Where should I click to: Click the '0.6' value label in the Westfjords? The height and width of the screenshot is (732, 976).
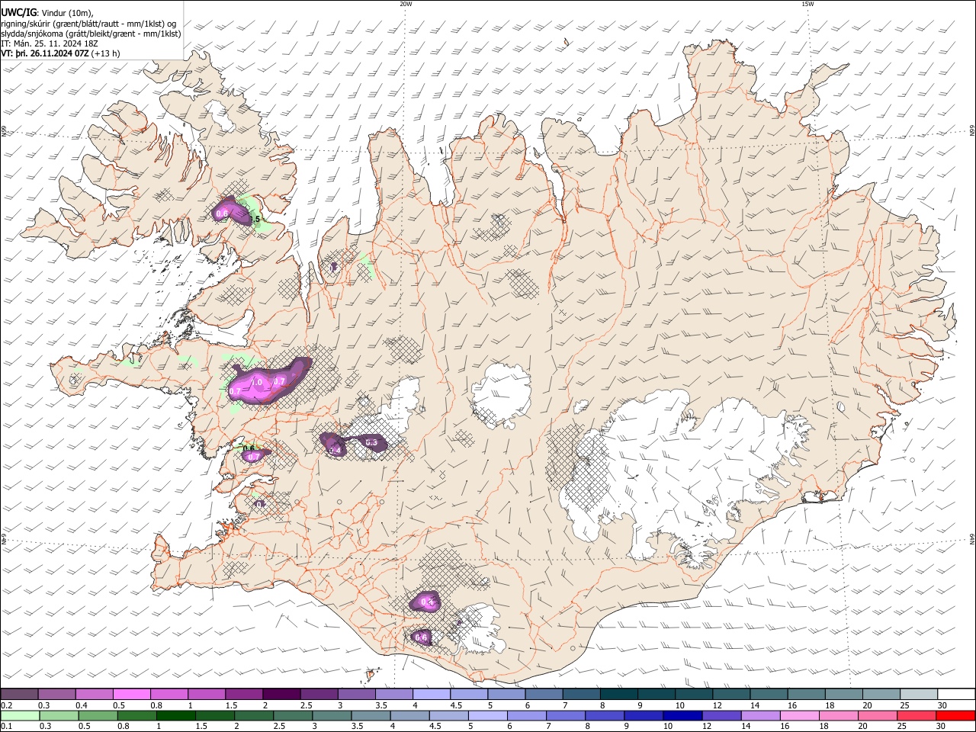coord(222,214)
